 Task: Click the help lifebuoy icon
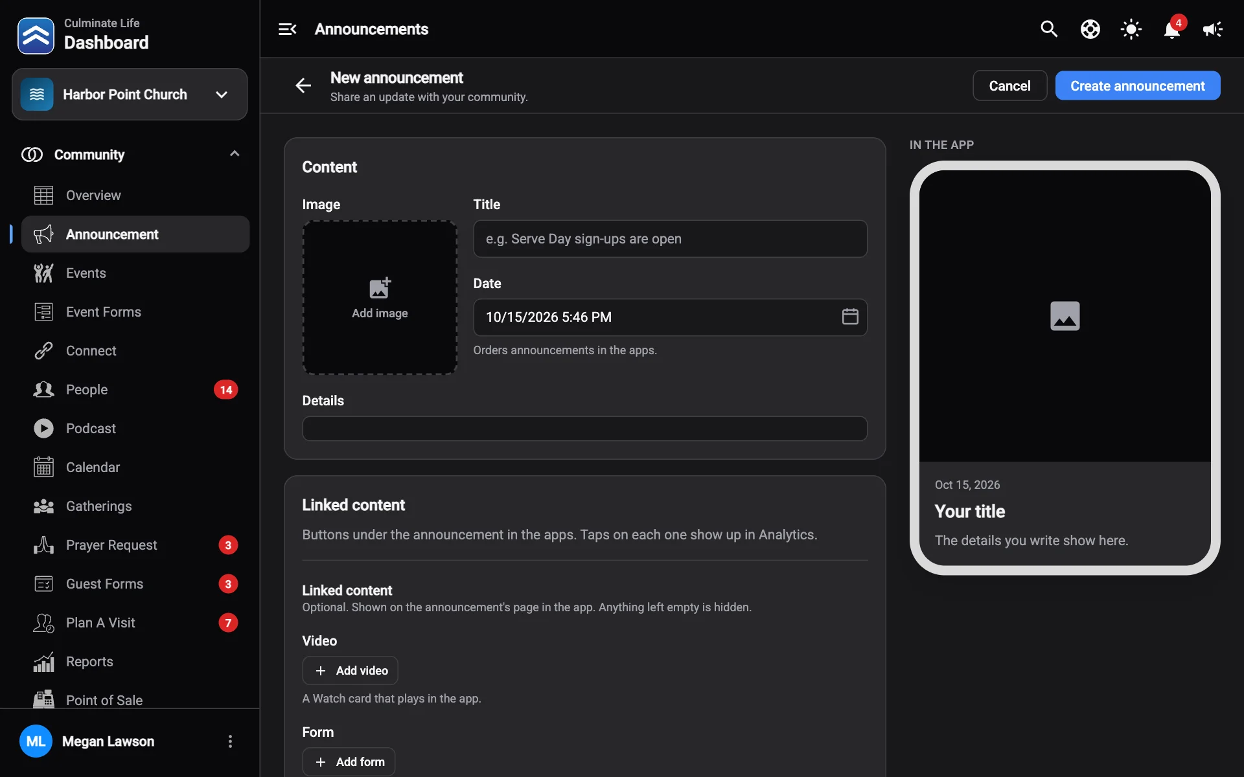(1090, 29)
